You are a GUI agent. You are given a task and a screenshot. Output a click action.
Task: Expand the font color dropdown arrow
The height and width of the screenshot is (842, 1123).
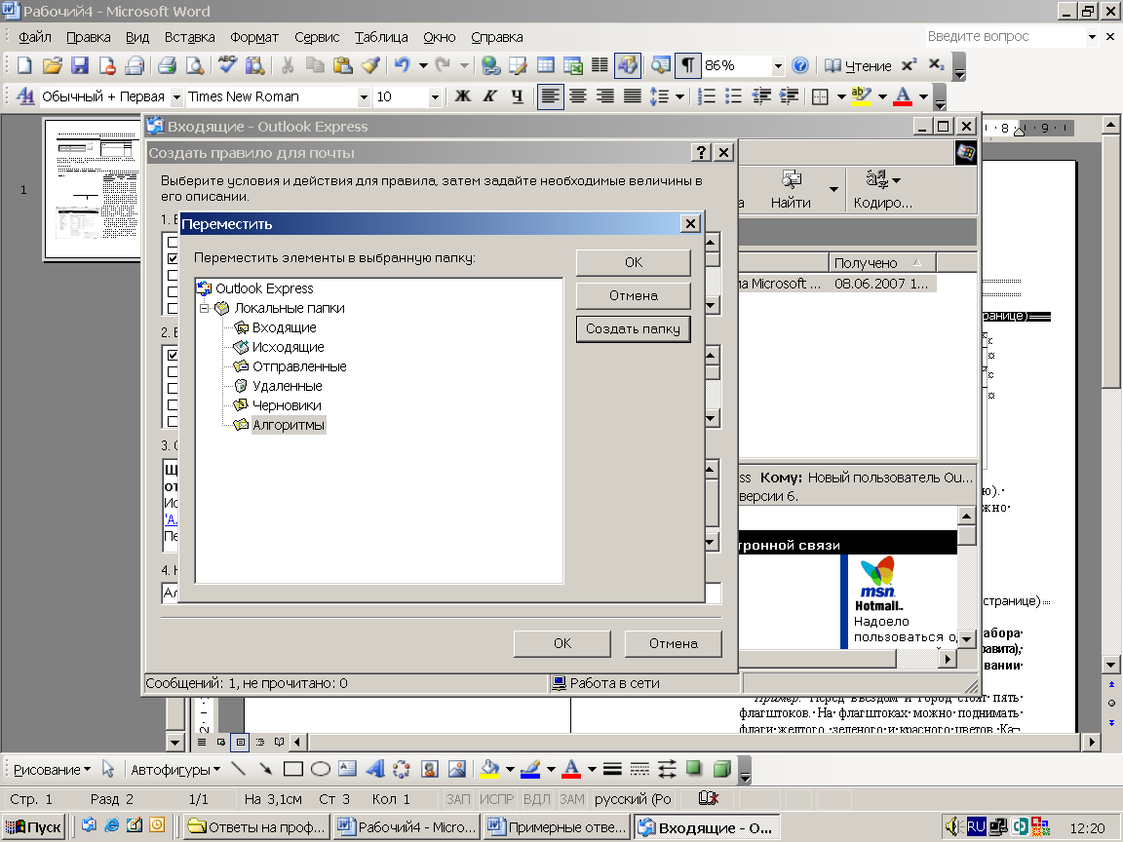click(923, 96)
